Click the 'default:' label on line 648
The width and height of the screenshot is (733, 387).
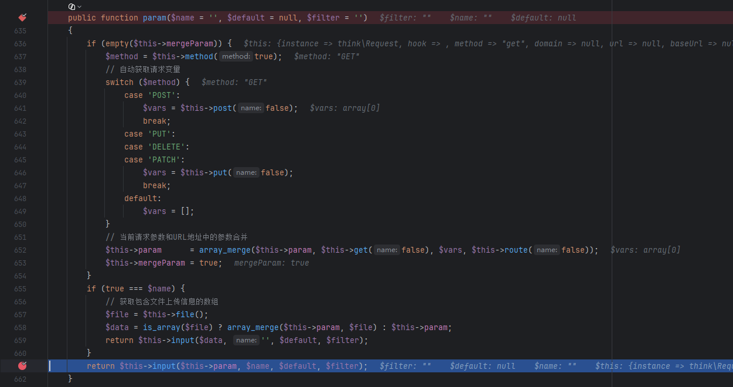(x=143, y=198)
